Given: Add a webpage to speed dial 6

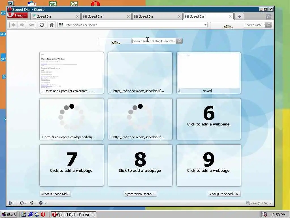Looking at the screenshot, I should (x=209, y=119).
